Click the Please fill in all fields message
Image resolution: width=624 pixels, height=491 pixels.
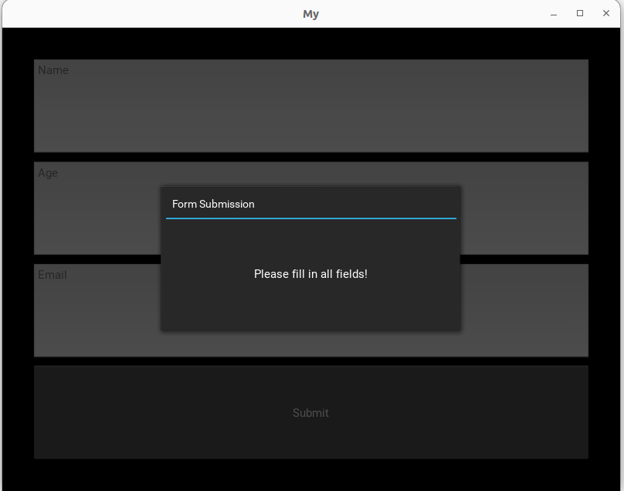click(310, 274)
